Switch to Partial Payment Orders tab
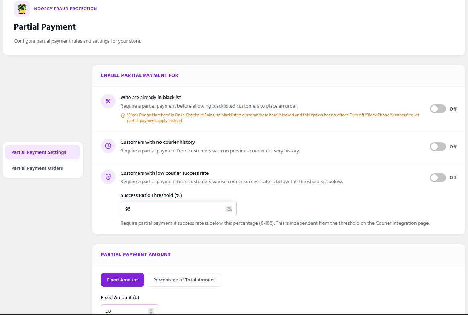The width and height of the screenshot is (468, 315). pos(43,168)
